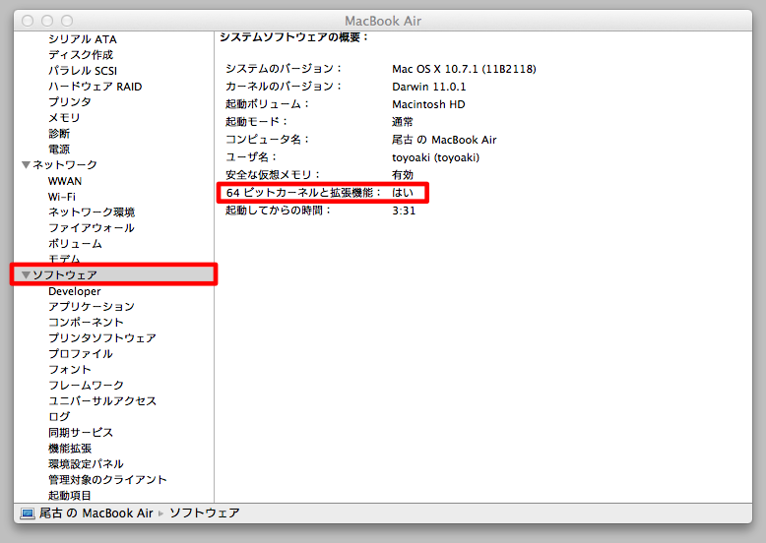
Task: Select WWAN under network
Action: click(x=65, y=181)
